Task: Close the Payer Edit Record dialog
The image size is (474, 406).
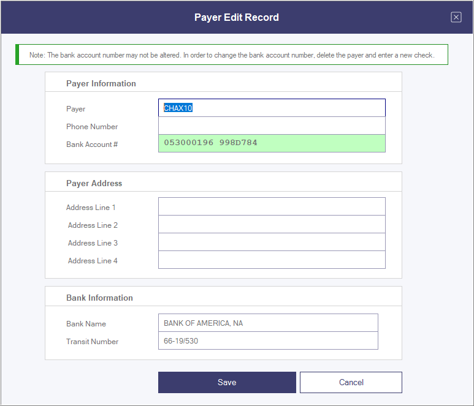Action: pyautogui.click(x=456, y=17)
